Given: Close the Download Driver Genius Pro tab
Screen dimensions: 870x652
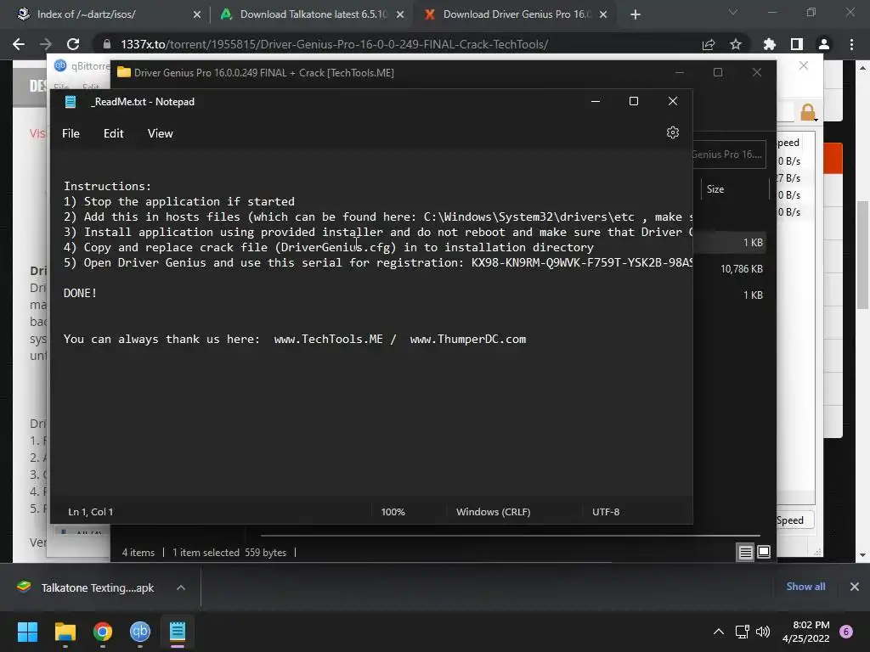Looking at the screenshot, I should click(x=604, y=15).
